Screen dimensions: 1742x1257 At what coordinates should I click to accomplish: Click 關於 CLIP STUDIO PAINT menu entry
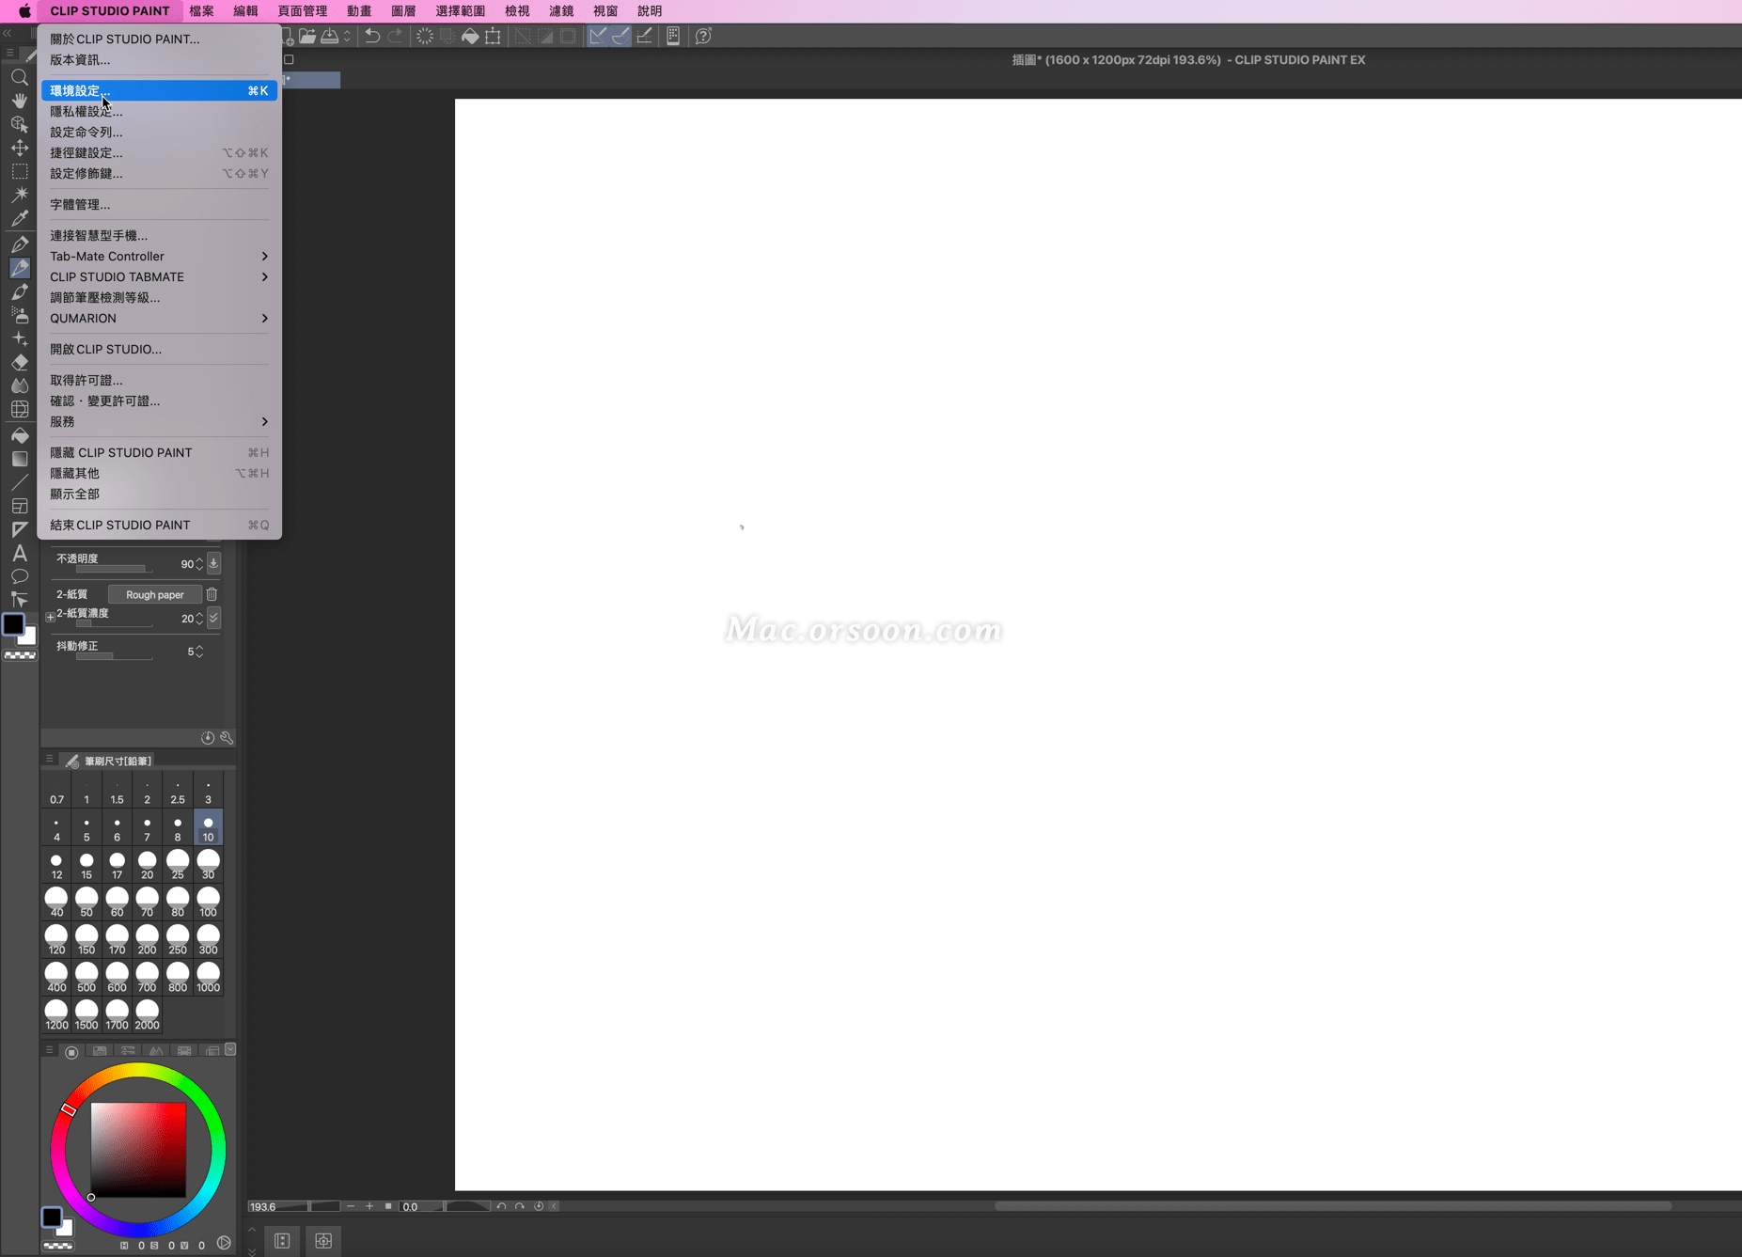tap(125, 39)
